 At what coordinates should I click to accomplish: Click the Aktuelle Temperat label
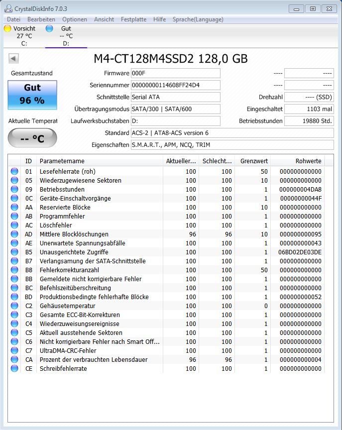pyautogui.click(x=33, y=121)
